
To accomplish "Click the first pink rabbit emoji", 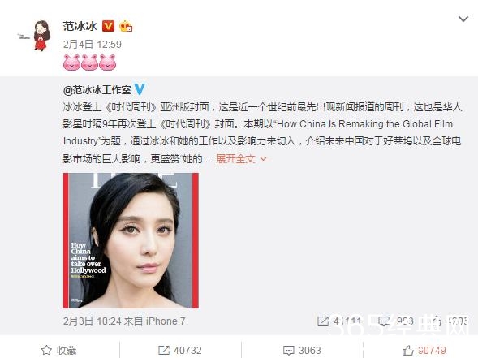I will (x=71, y=63).
